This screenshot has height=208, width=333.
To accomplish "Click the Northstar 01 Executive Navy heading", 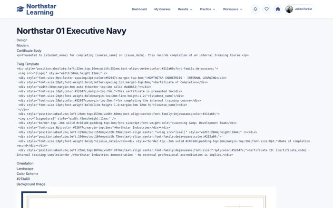I will [x=71, y=31].
